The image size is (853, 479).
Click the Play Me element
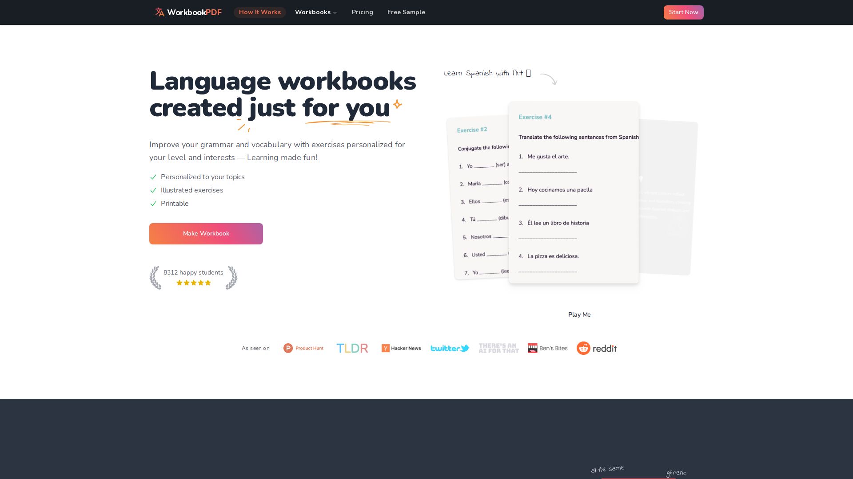579,314
